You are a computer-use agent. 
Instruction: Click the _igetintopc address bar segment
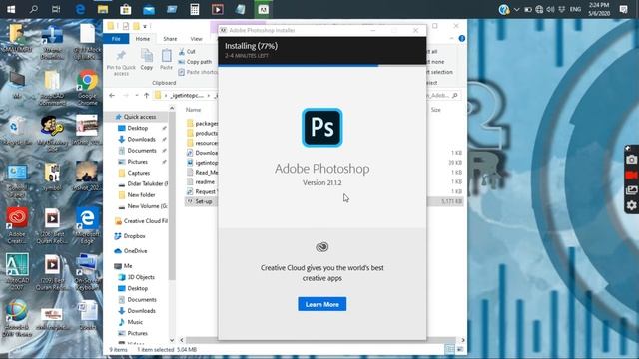[x=187, y=96]
